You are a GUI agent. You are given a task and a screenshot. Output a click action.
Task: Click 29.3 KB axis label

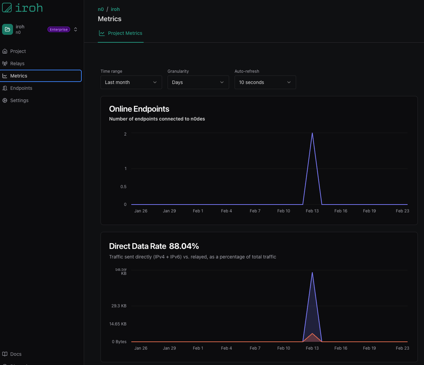pyautogui.click(x=119, y=306)
